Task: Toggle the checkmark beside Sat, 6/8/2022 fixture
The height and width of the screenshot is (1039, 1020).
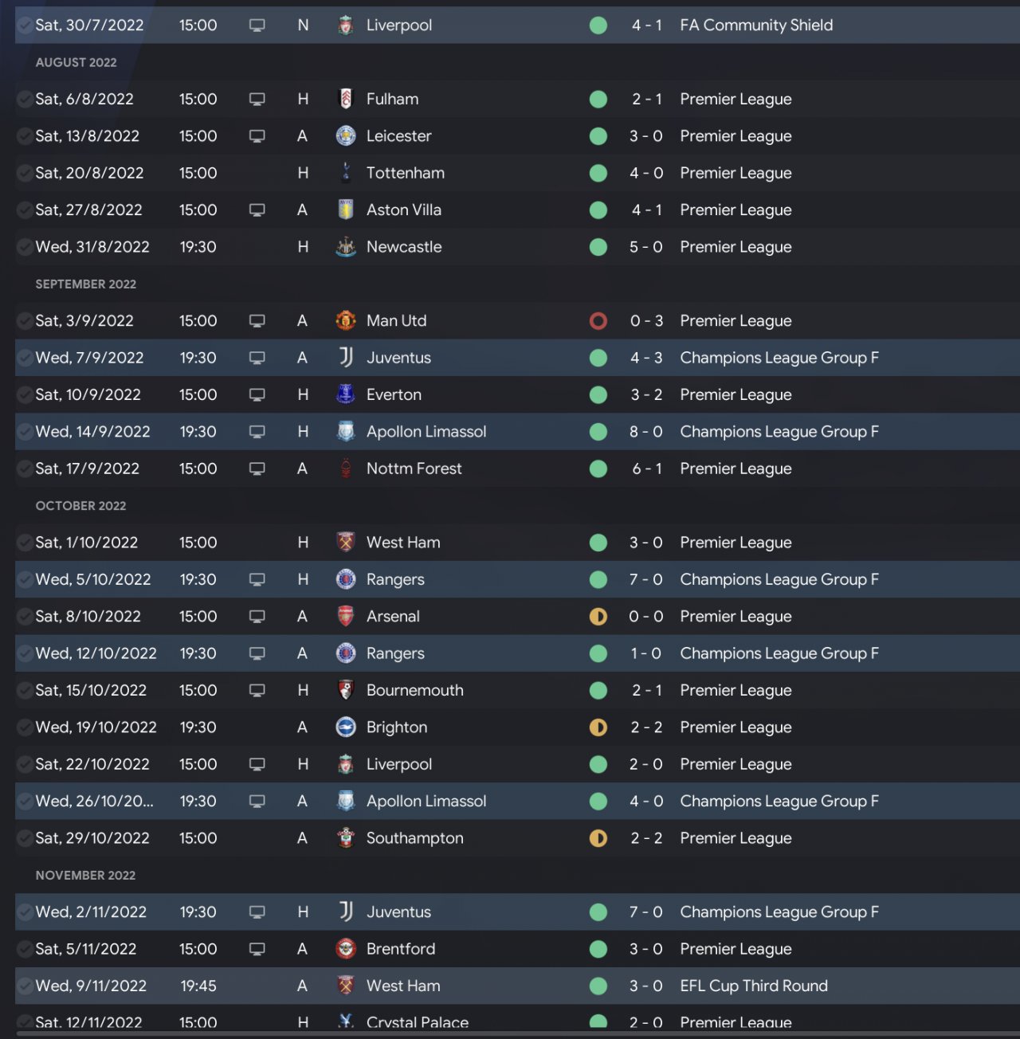Action: (x=25, y=99)
